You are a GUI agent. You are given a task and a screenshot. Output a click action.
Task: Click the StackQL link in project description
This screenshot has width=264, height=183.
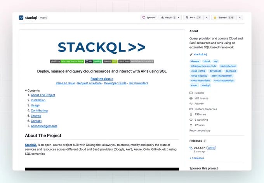point(31,145)
